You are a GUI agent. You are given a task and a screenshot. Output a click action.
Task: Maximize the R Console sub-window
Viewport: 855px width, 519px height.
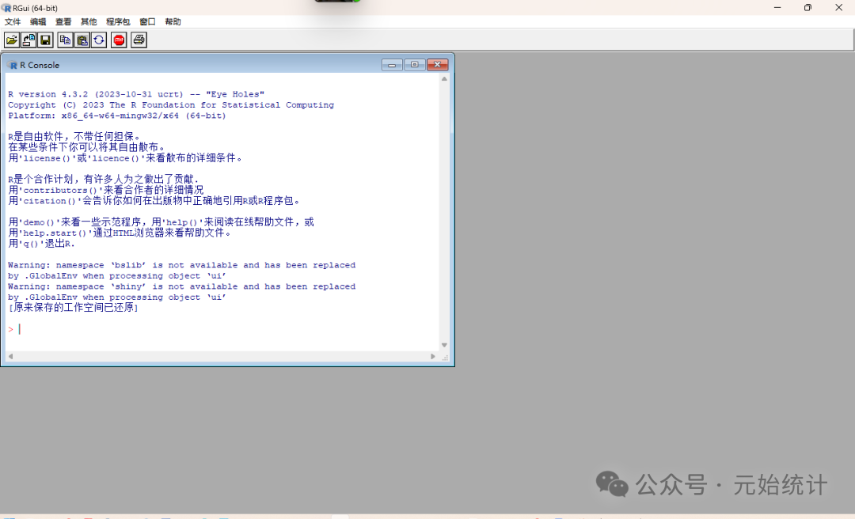[415, 65]
